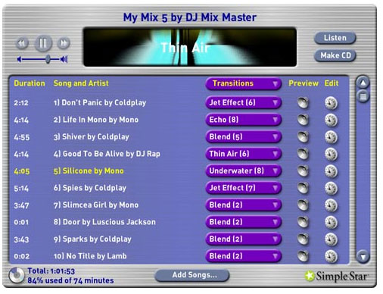
Task: Click edit clock icon for Door
Action: tap(331, 223)
